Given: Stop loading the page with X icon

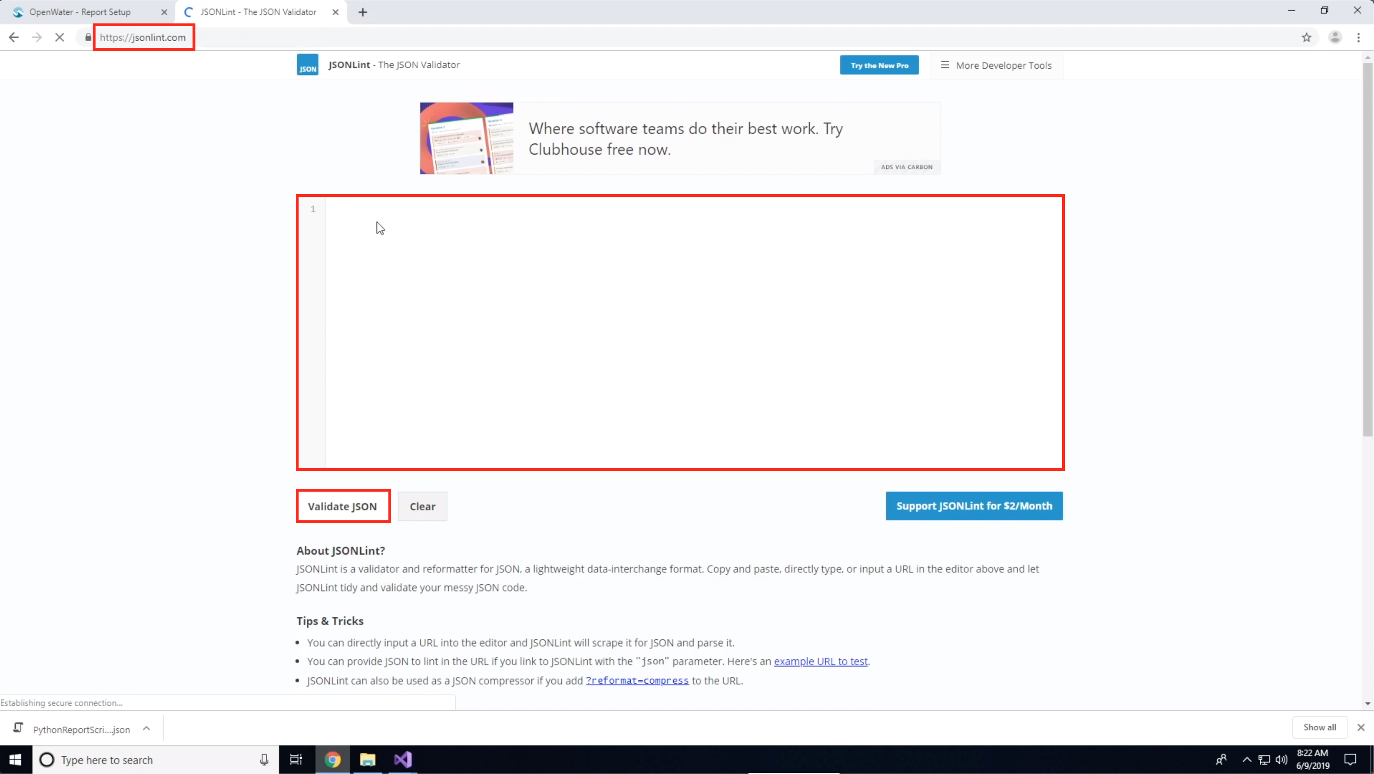Looking at the screenshot, I should point(60,37).
